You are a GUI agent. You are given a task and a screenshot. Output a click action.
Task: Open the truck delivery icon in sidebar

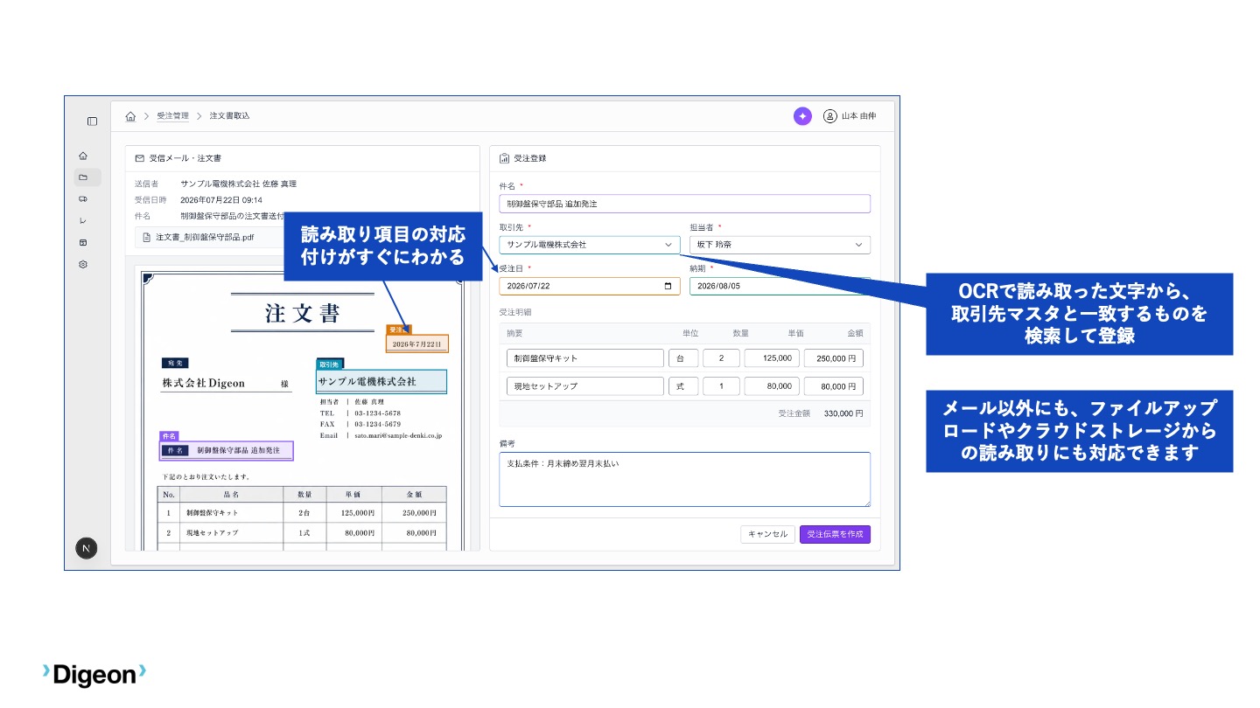point(83,199)
